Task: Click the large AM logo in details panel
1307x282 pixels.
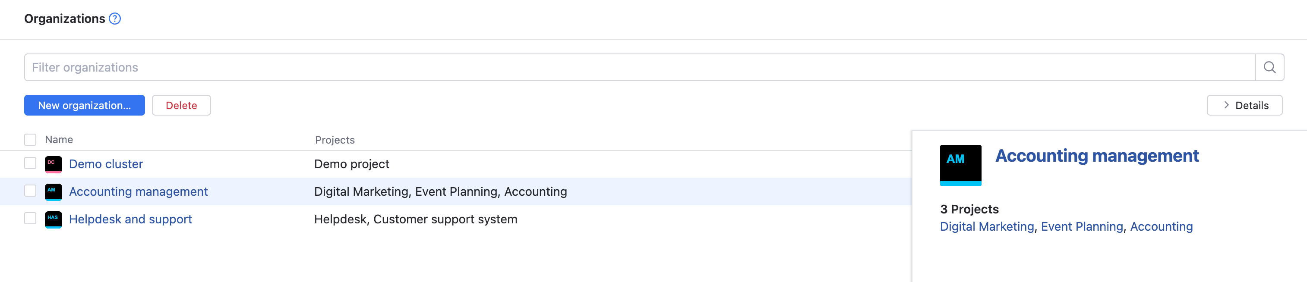Action: [x=960, y=165]
